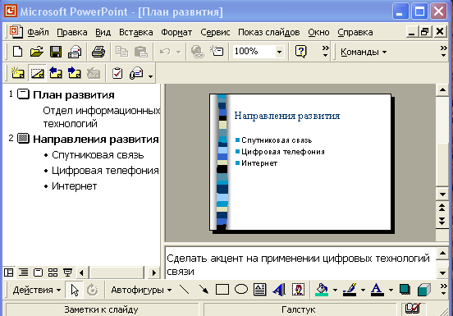The image size is (453, 316).
Task: Switch to Slide Sorter view button
Action: click(53, 272)
